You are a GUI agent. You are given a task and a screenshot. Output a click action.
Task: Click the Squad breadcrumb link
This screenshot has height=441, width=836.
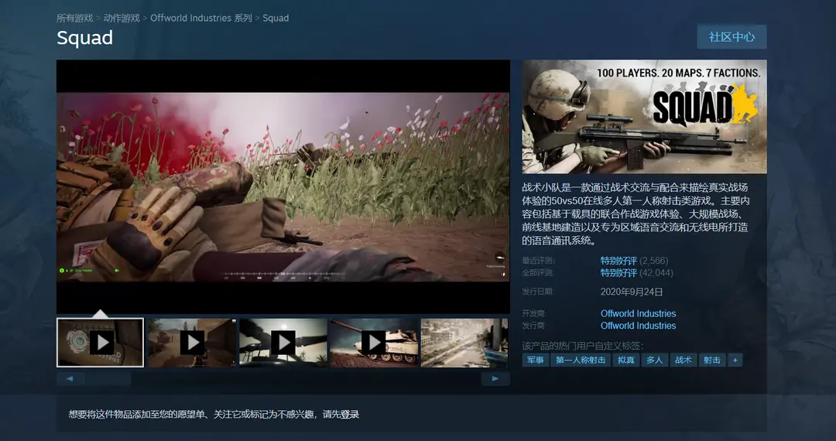coord(276,18)
